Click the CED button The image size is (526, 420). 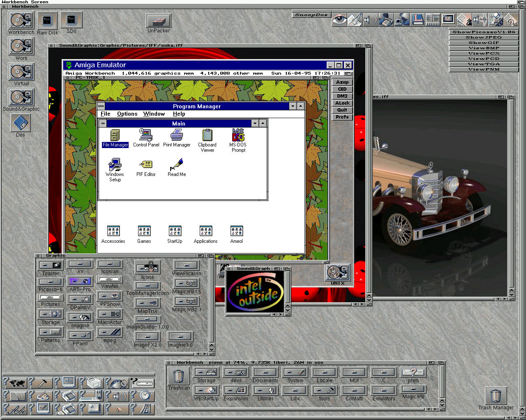(x=342, y=89)
